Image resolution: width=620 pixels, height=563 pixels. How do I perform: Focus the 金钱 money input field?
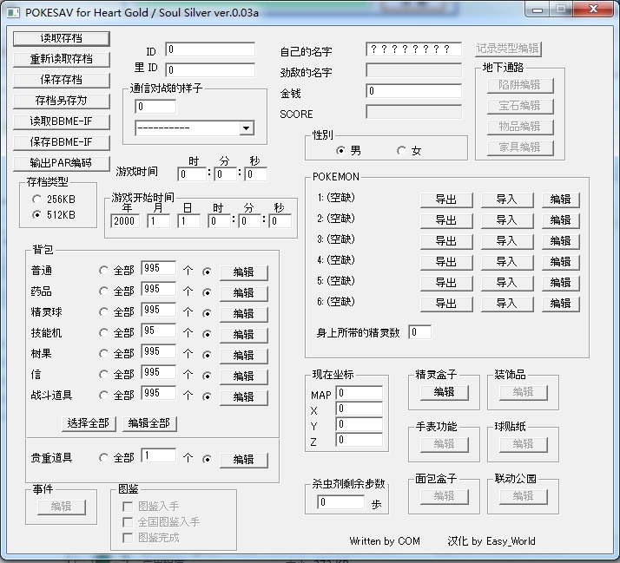point(413,91)
